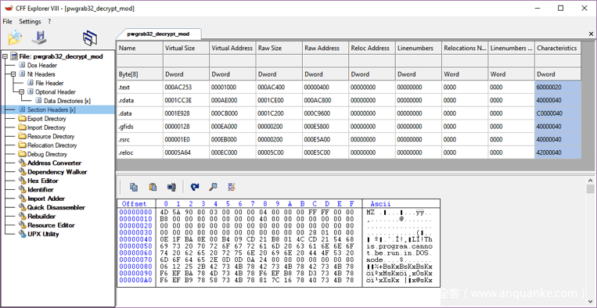The image size is (597, 308).
Task: Click the magnifier search icon in the hex toolbar
Action: [213, 187]
